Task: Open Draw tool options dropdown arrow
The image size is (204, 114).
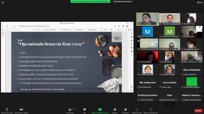Action: [85, 30]
